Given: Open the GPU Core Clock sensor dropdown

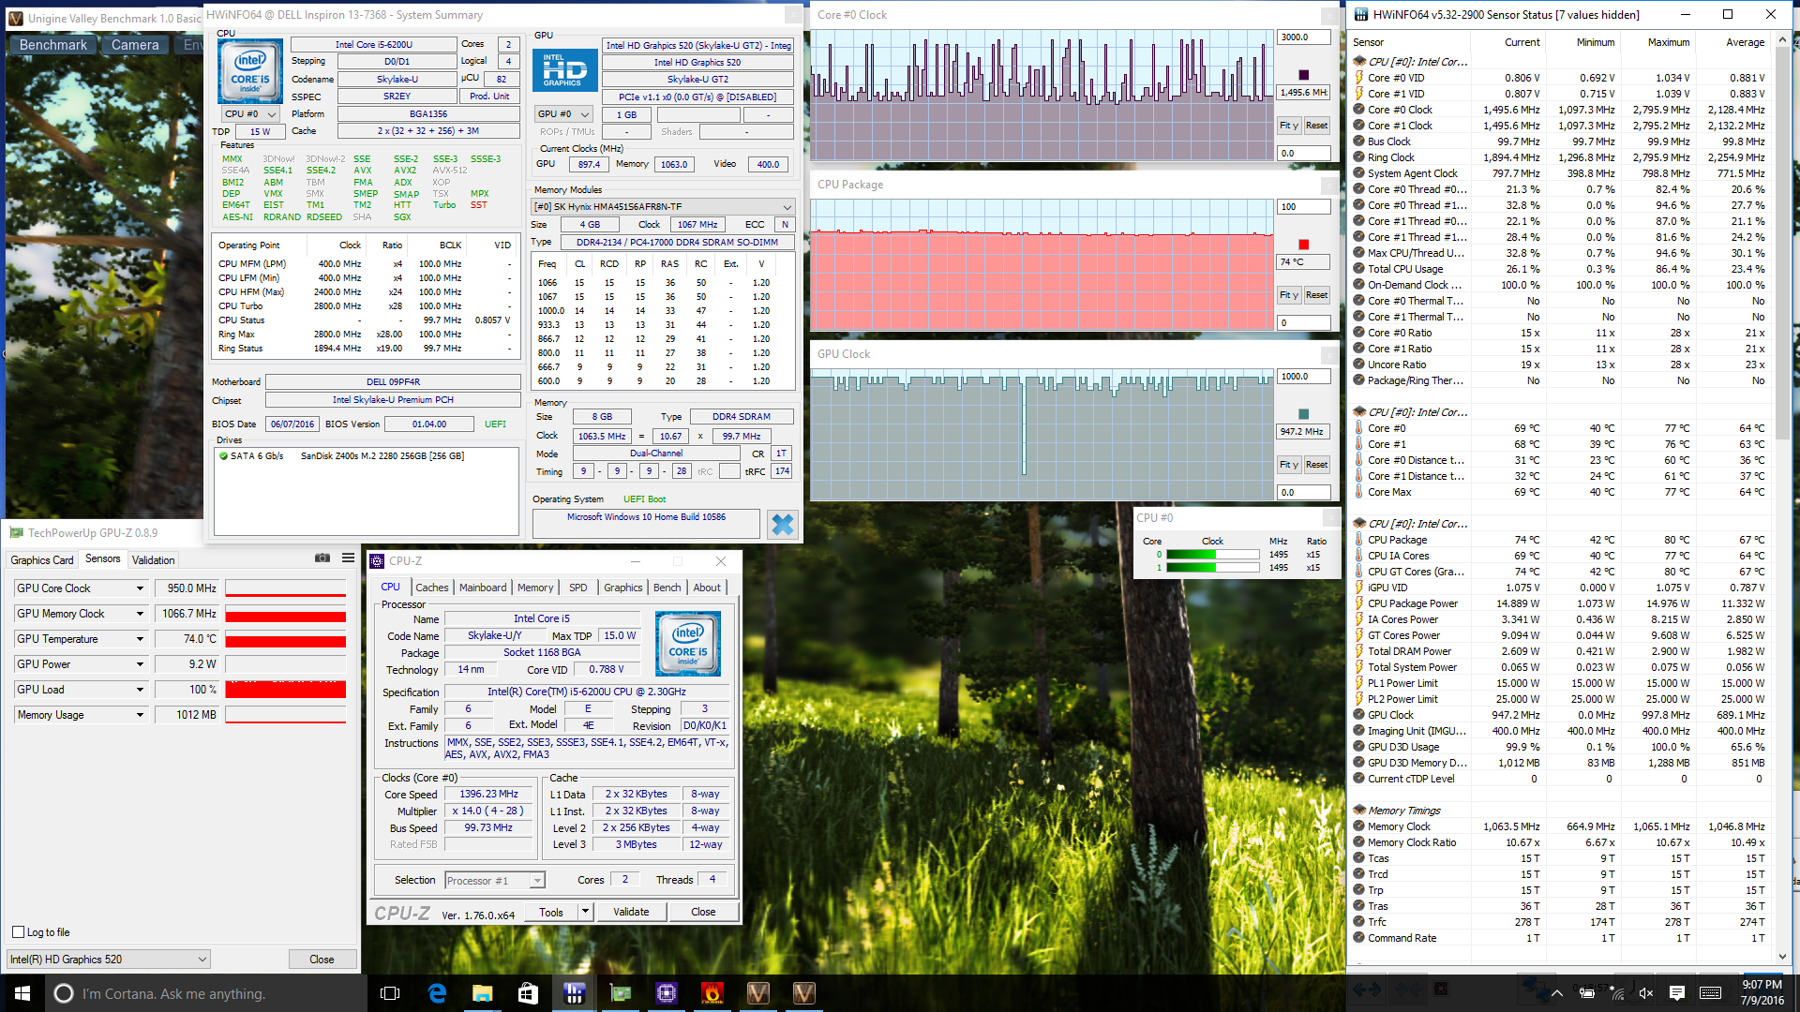Looking at the screenshot, I should point(140,588).
